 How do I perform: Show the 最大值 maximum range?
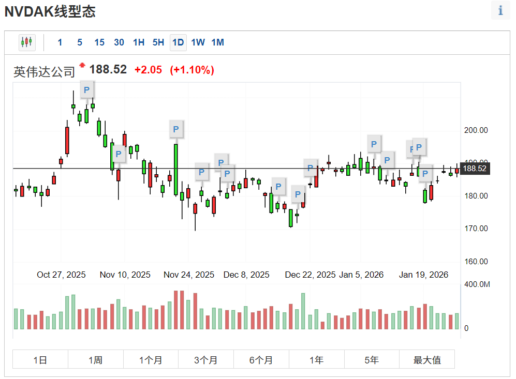427,360
